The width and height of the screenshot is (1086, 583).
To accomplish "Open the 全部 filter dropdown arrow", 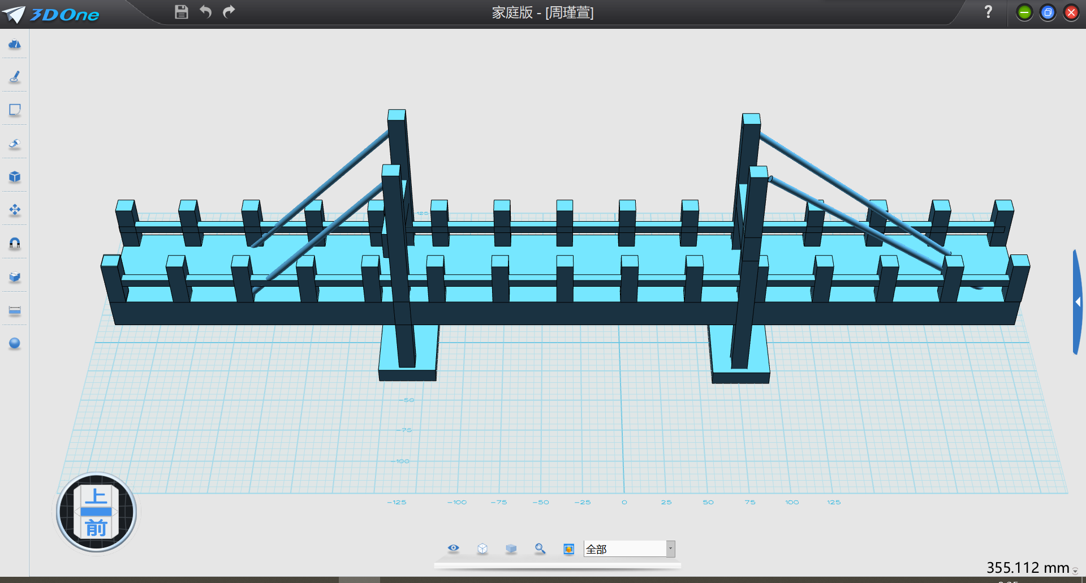I will pos(671,549).
